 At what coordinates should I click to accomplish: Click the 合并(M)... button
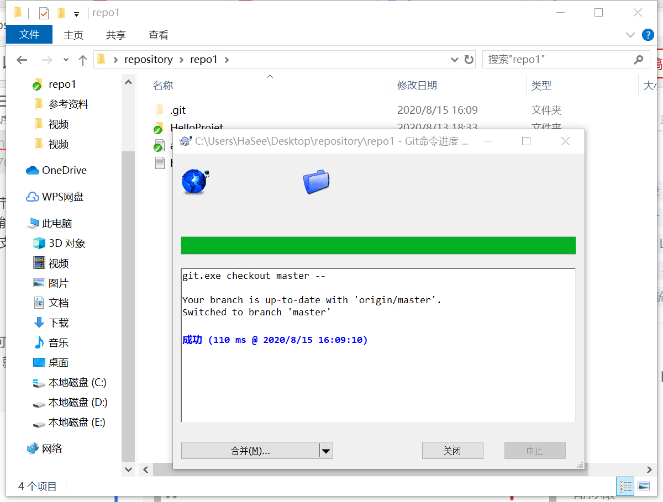[250, 451]
